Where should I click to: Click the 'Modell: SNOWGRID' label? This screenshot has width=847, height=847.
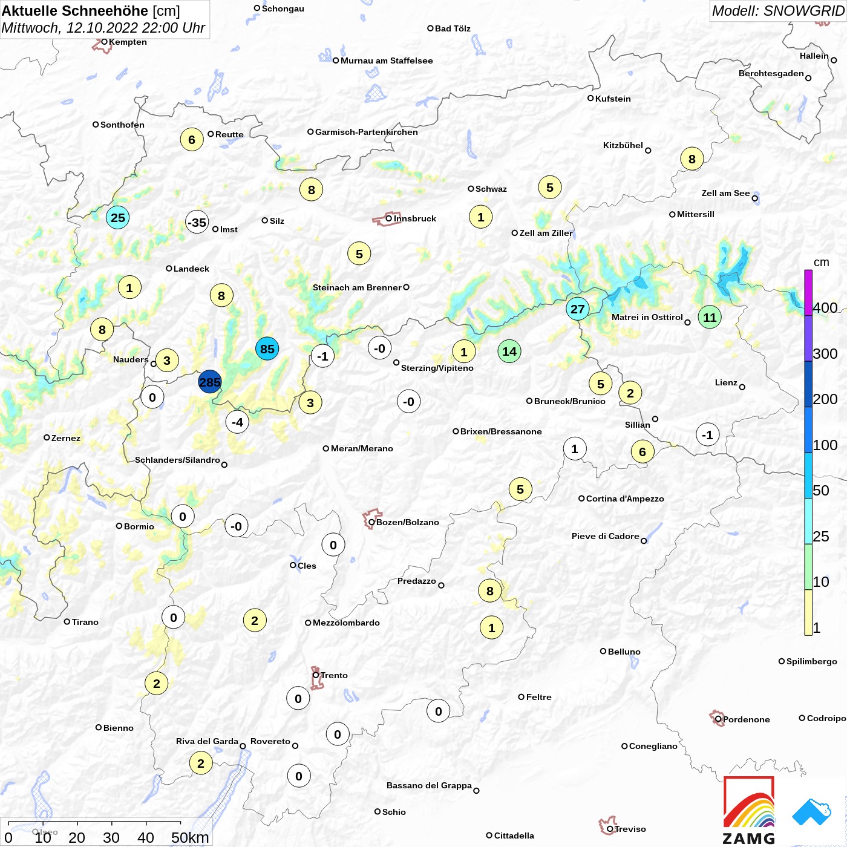click(x=778, y=11)
